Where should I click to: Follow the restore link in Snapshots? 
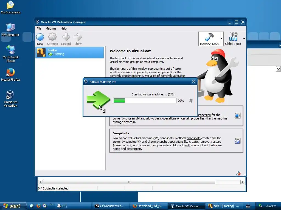point(216,142)
